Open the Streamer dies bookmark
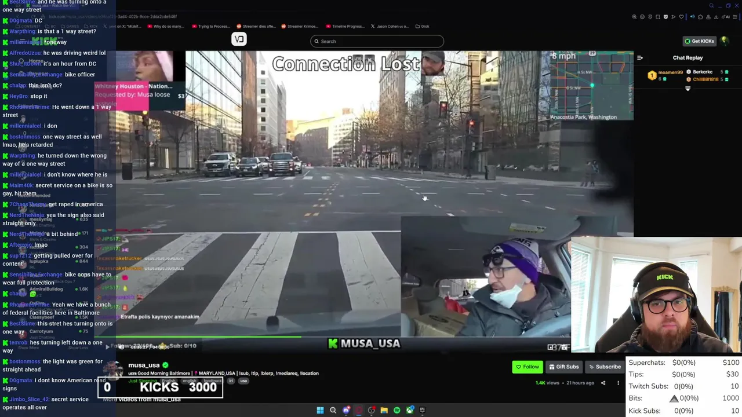The height and width of the screenshot is (417, 742). pos(256,26)
